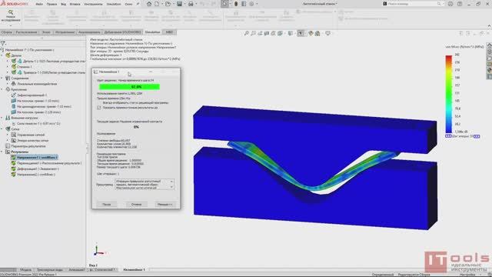The height and width of the screenshot is (277, 492).
Task: Collapse the Крепления tree node
Action: coord(2,89)
